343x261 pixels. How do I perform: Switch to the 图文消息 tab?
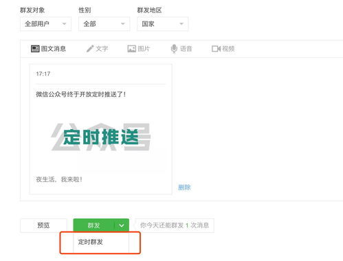click(48, 49)
